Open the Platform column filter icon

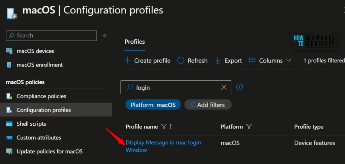click(x=249, y=126)
